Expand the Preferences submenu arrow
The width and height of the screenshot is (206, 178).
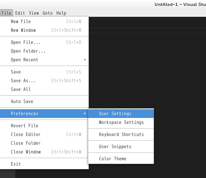pyautogui.click(x=85, y=114)
